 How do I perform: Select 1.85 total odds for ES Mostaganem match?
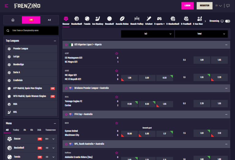pos(219,60)
